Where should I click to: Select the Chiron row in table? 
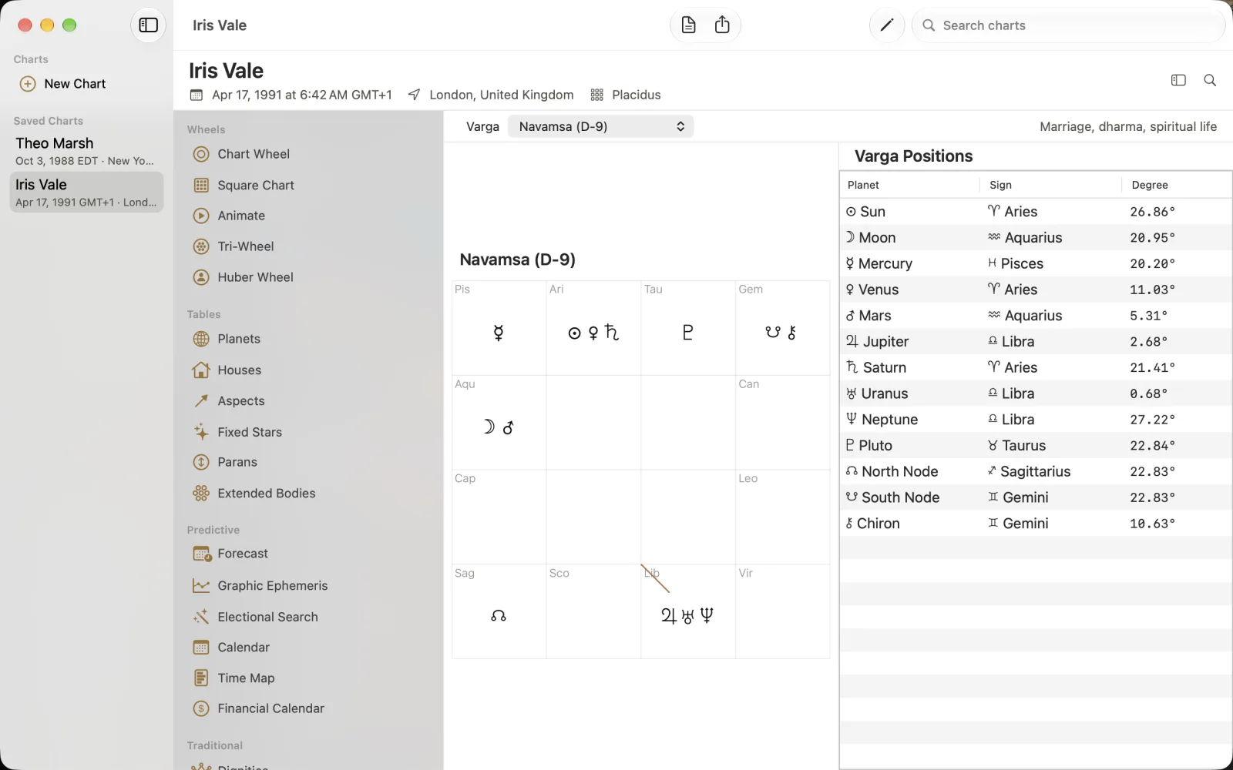pos(1036,524)
